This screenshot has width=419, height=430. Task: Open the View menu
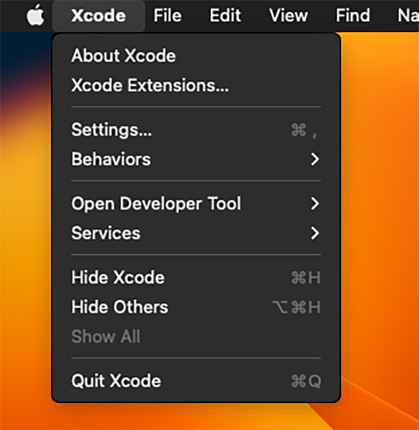(288, 15)
